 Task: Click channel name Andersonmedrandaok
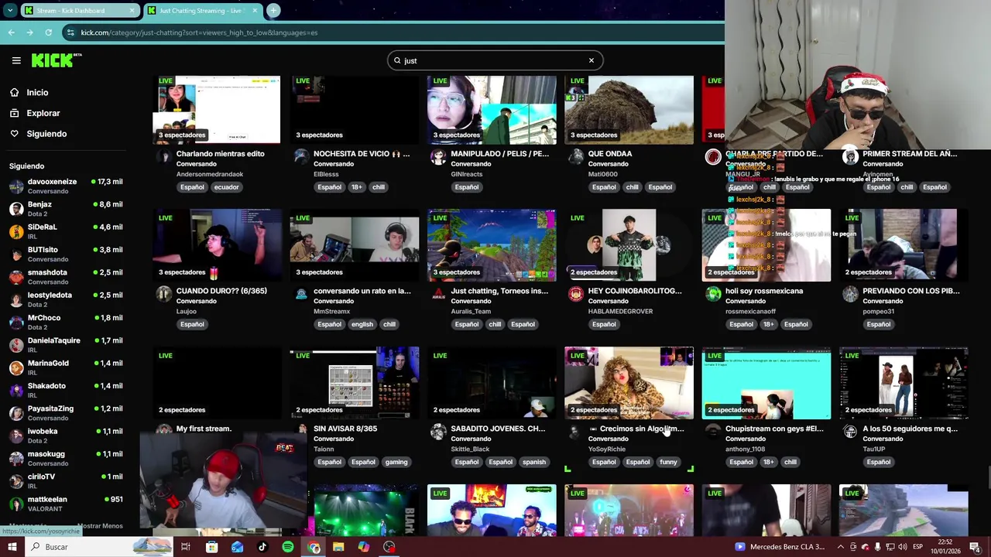(x=209, y=174)
